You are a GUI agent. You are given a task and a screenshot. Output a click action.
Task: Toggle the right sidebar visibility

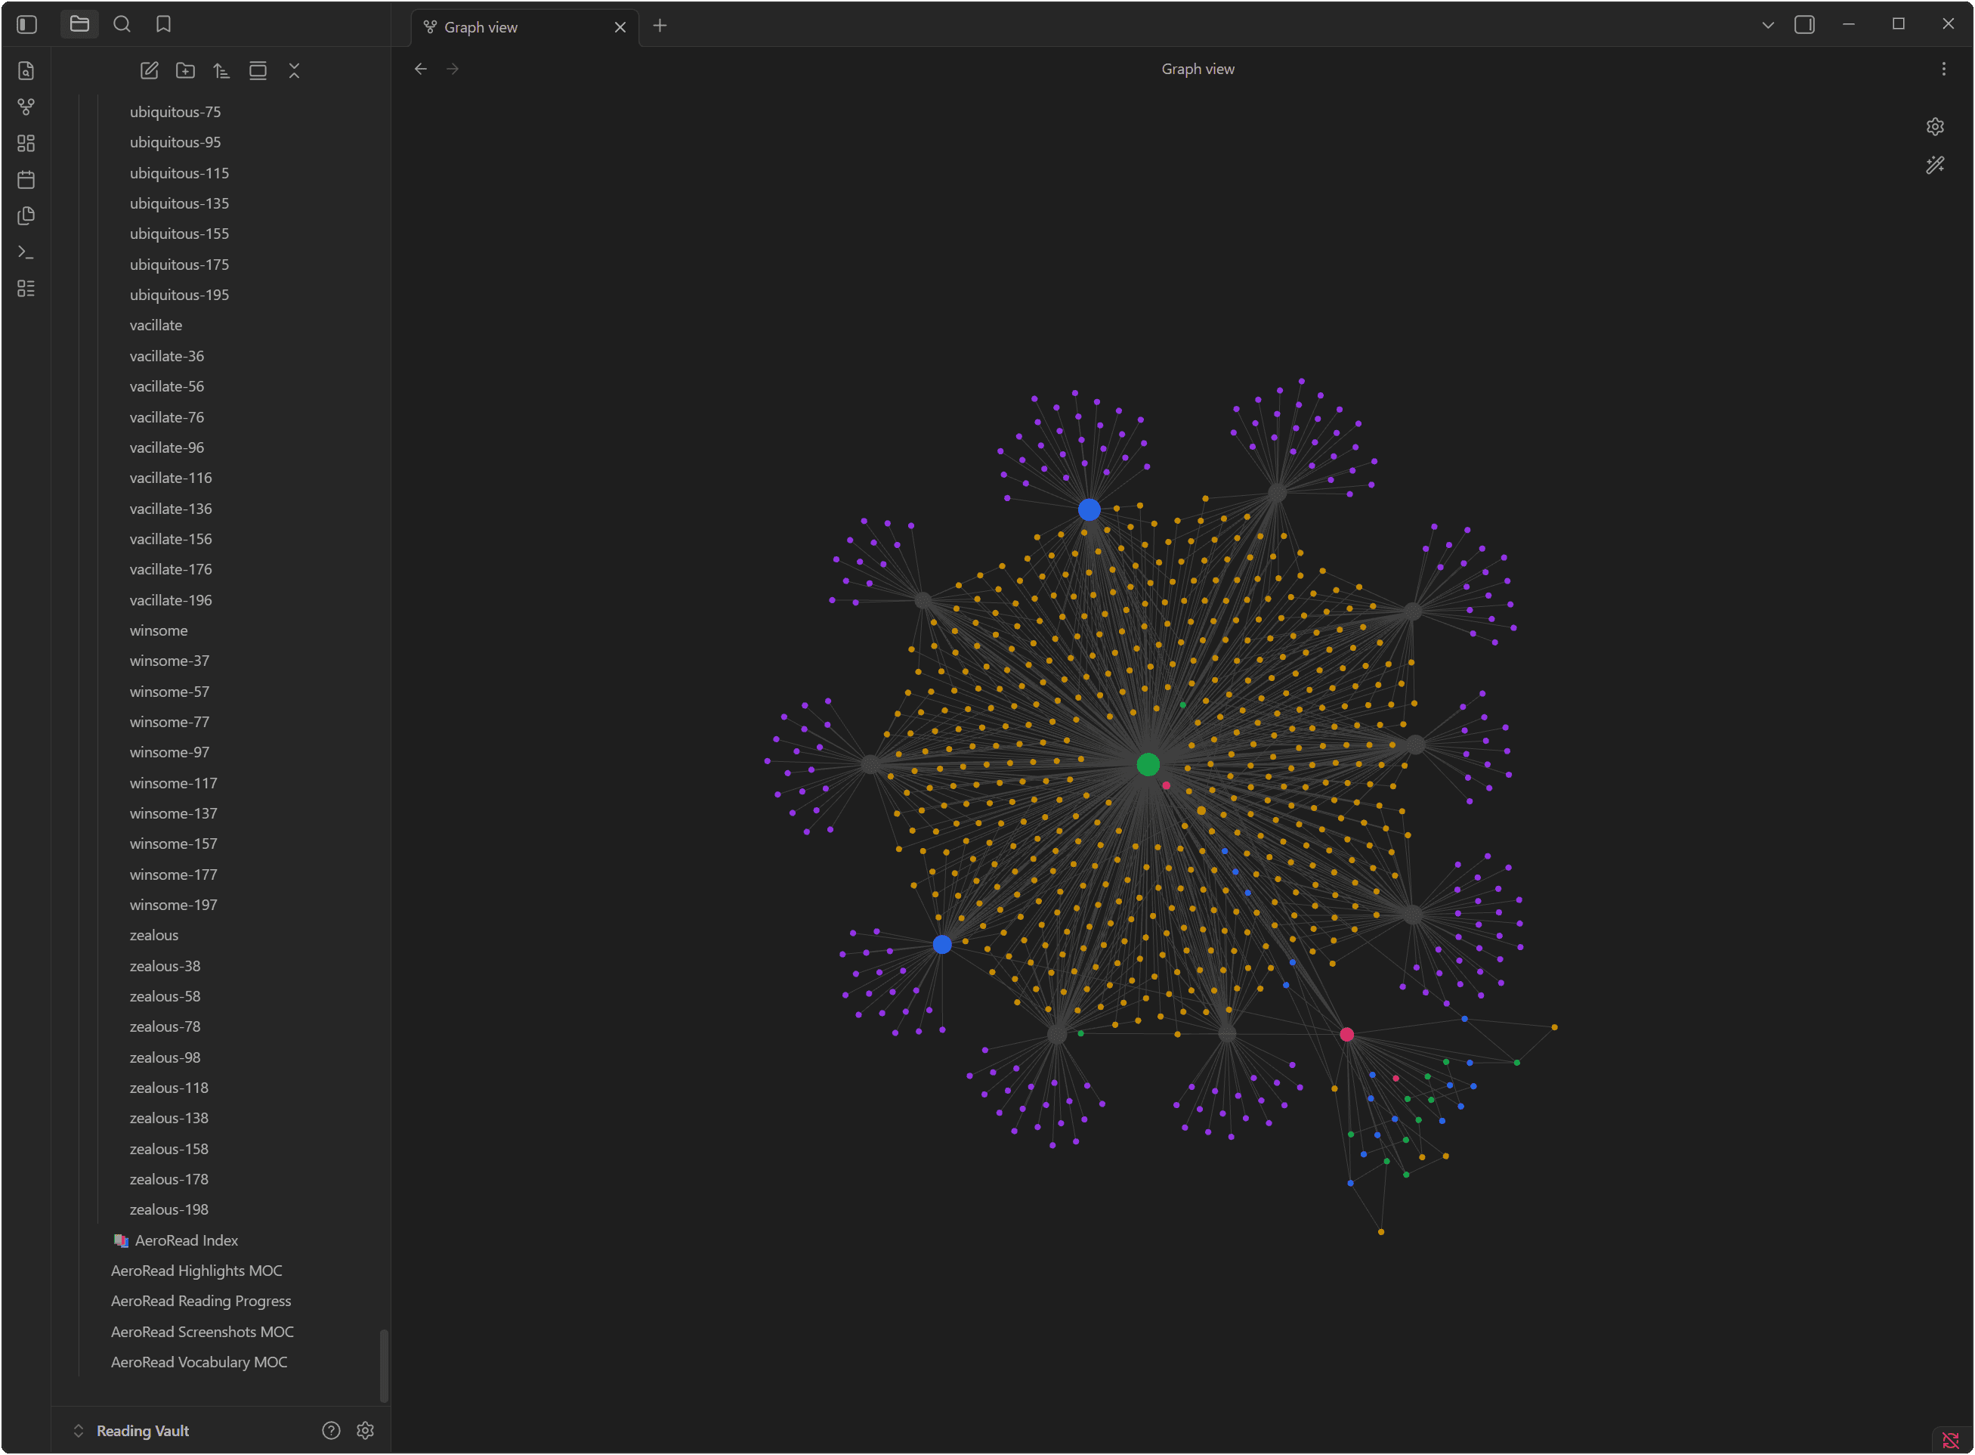1803,23
